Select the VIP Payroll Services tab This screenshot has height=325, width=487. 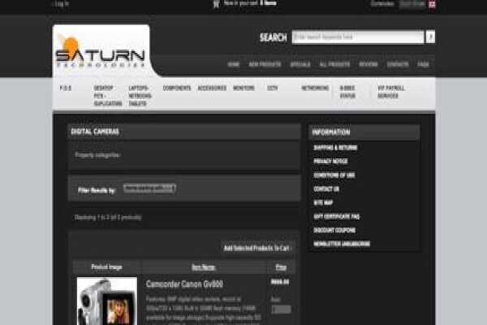(x=391, y=92)
